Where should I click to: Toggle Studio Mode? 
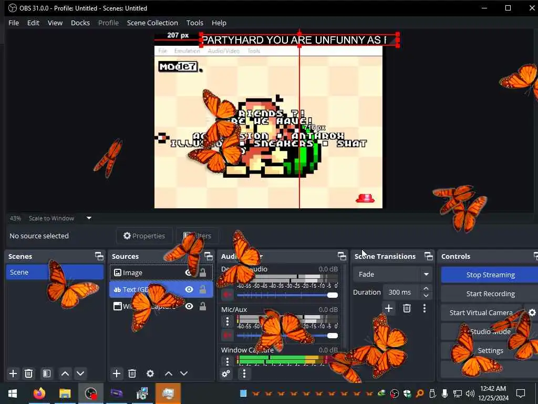click(x=490, y=331)
